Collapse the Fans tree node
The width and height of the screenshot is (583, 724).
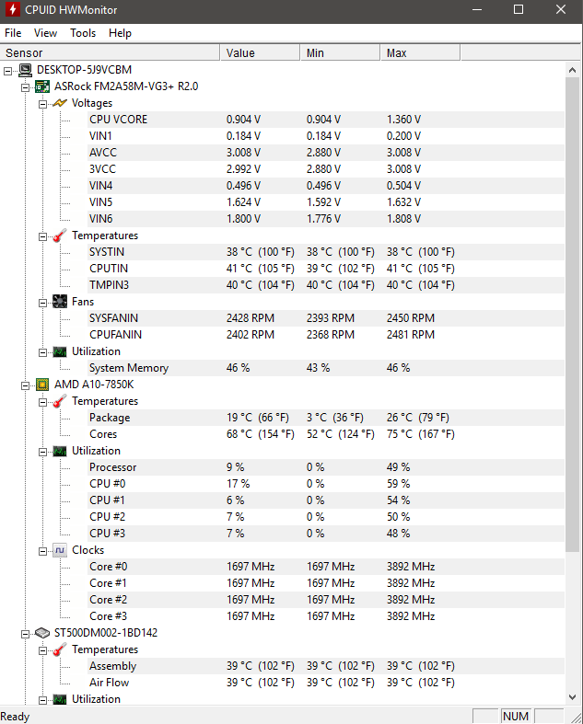pos(42,304)
